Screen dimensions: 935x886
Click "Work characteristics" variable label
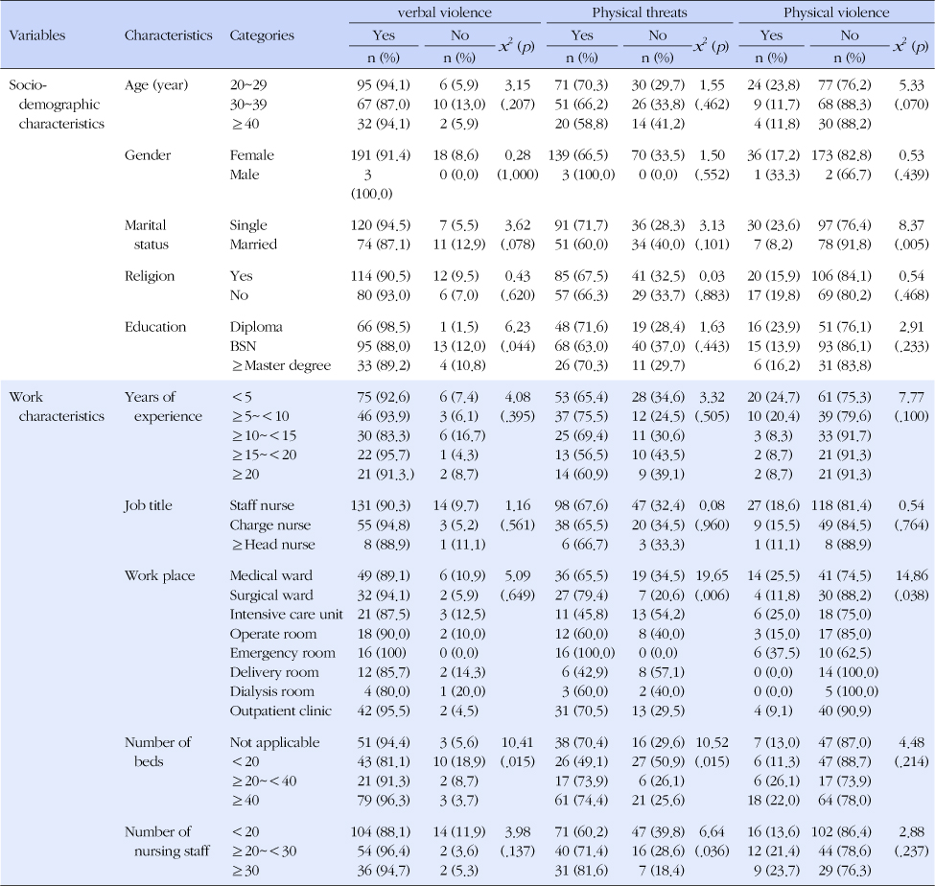pos(57,407)
